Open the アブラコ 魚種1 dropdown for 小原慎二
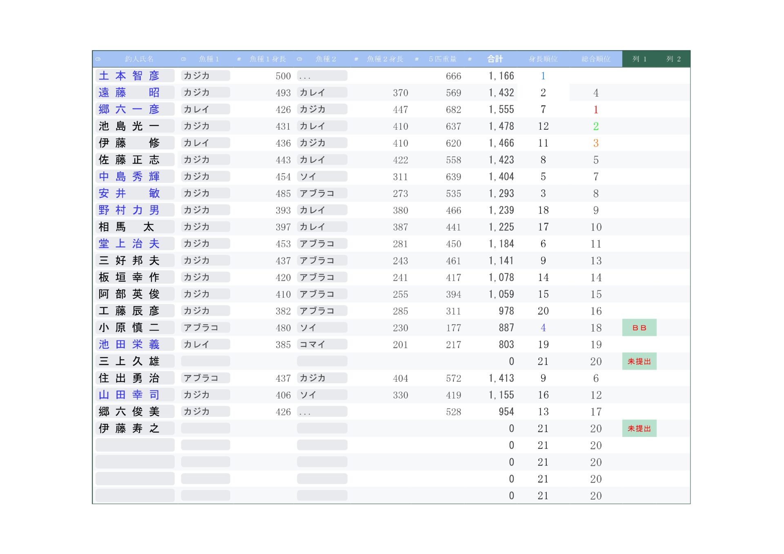This screenshot has height=554, width=784. [205, 328]
